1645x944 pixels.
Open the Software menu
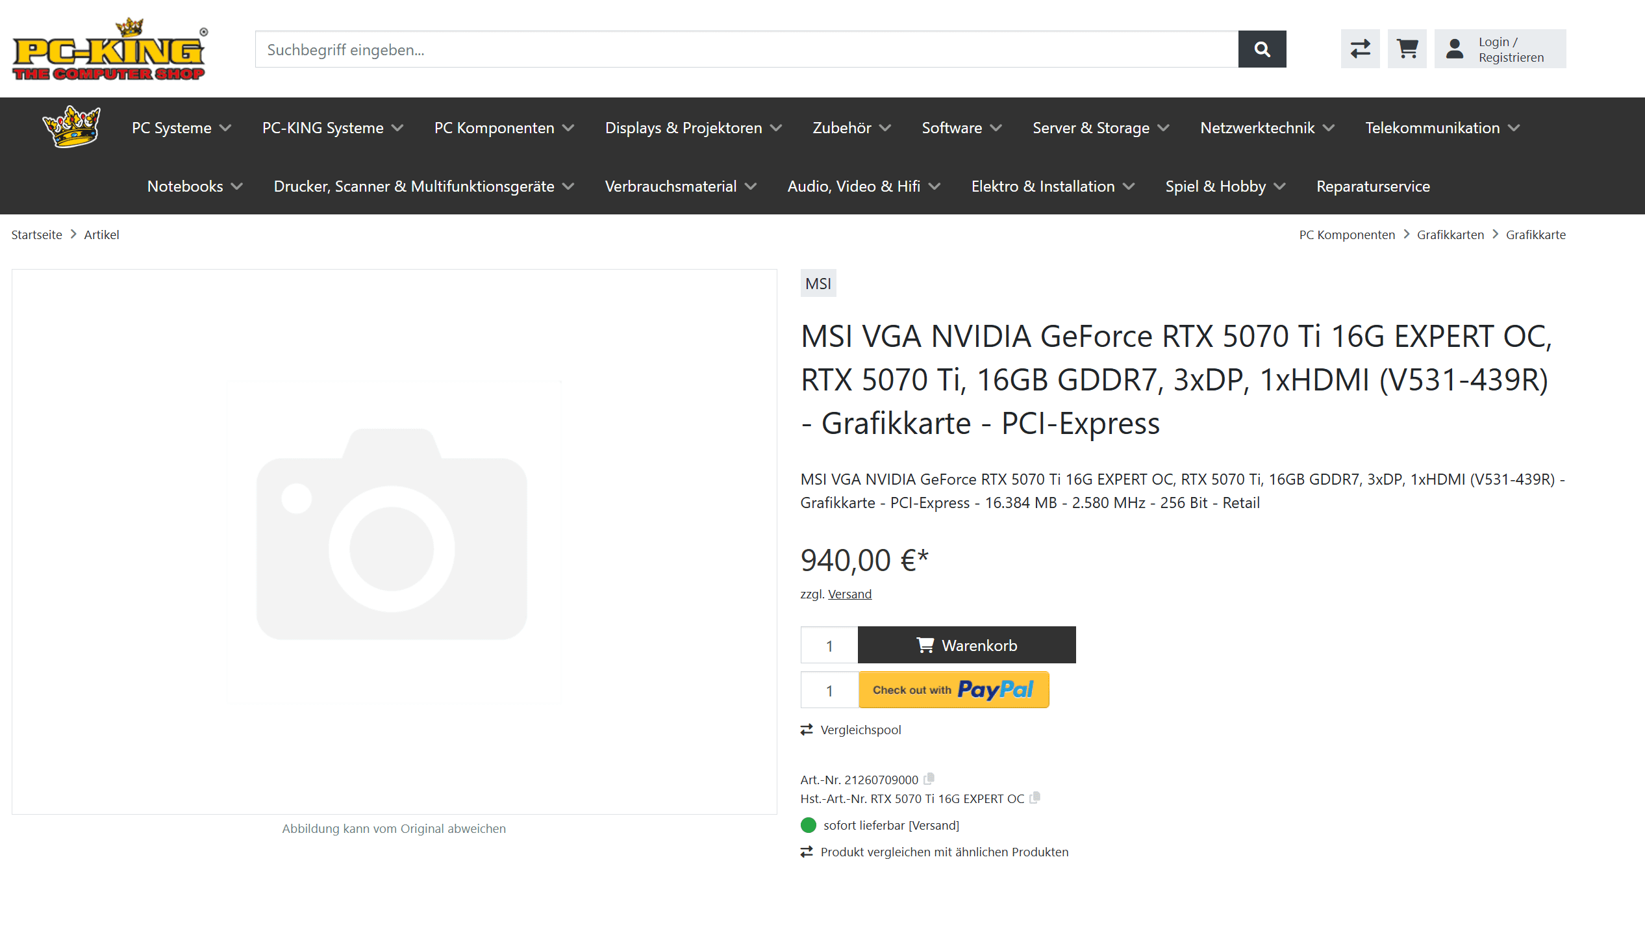(x=961, y=128)
